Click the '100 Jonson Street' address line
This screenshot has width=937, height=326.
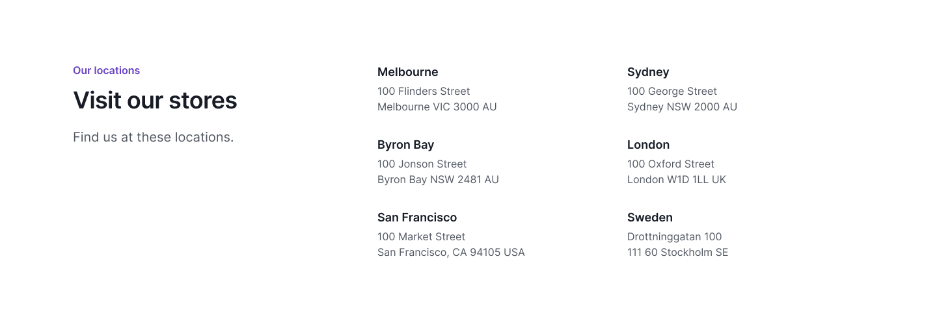coord(422,164)
